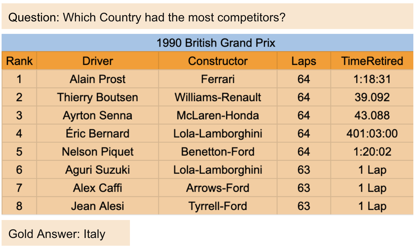Image resolution: width=416 pixels, height=249 pixels.
Task: Select the Thierry Boutsen cell
Action: click(97, 97)
